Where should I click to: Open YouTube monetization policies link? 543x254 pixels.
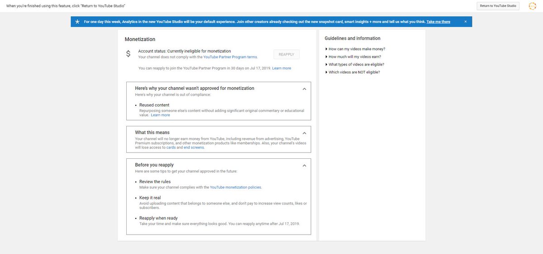[x=235, y=187]
